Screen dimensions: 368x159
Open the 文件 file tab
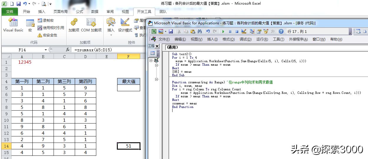click(9, 12)
